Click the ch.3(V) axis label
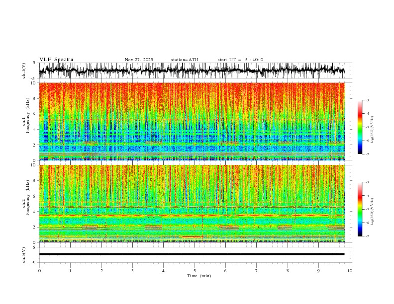Screen dimensions: 394x304 (x=24, y=255)
